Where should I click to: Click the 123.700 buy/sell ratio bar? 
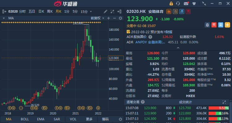click(218, 108)
